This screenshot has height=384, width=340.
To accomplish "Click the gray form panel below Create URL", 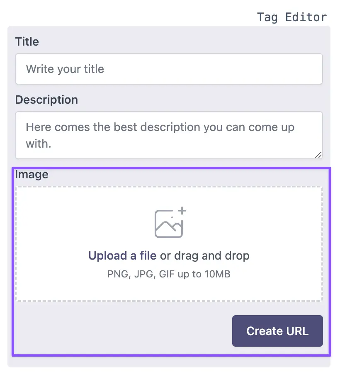I will (169, 361).
